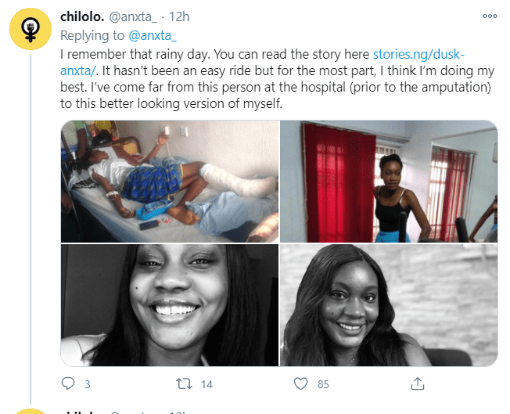Open chilolo's yellow profile avatar
Viewport: 510px width, 414px height.
(31, 30)
